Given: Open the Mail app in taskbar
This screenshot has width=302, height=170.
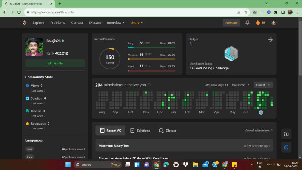Looking at the screenshot, I should click(205, 165).
